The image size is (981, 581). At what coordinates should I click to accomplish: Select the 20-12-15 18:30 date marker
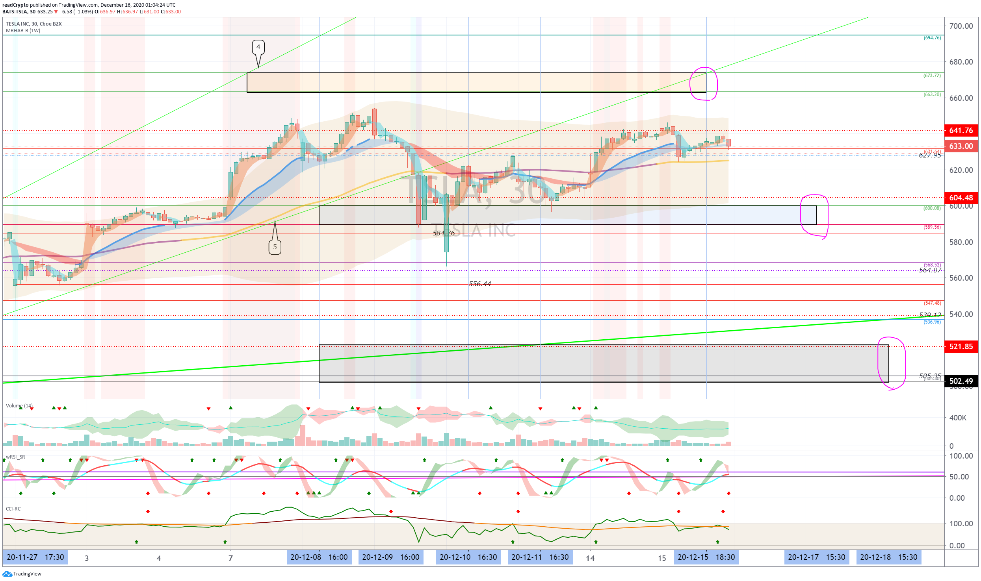tap(706, 557)
